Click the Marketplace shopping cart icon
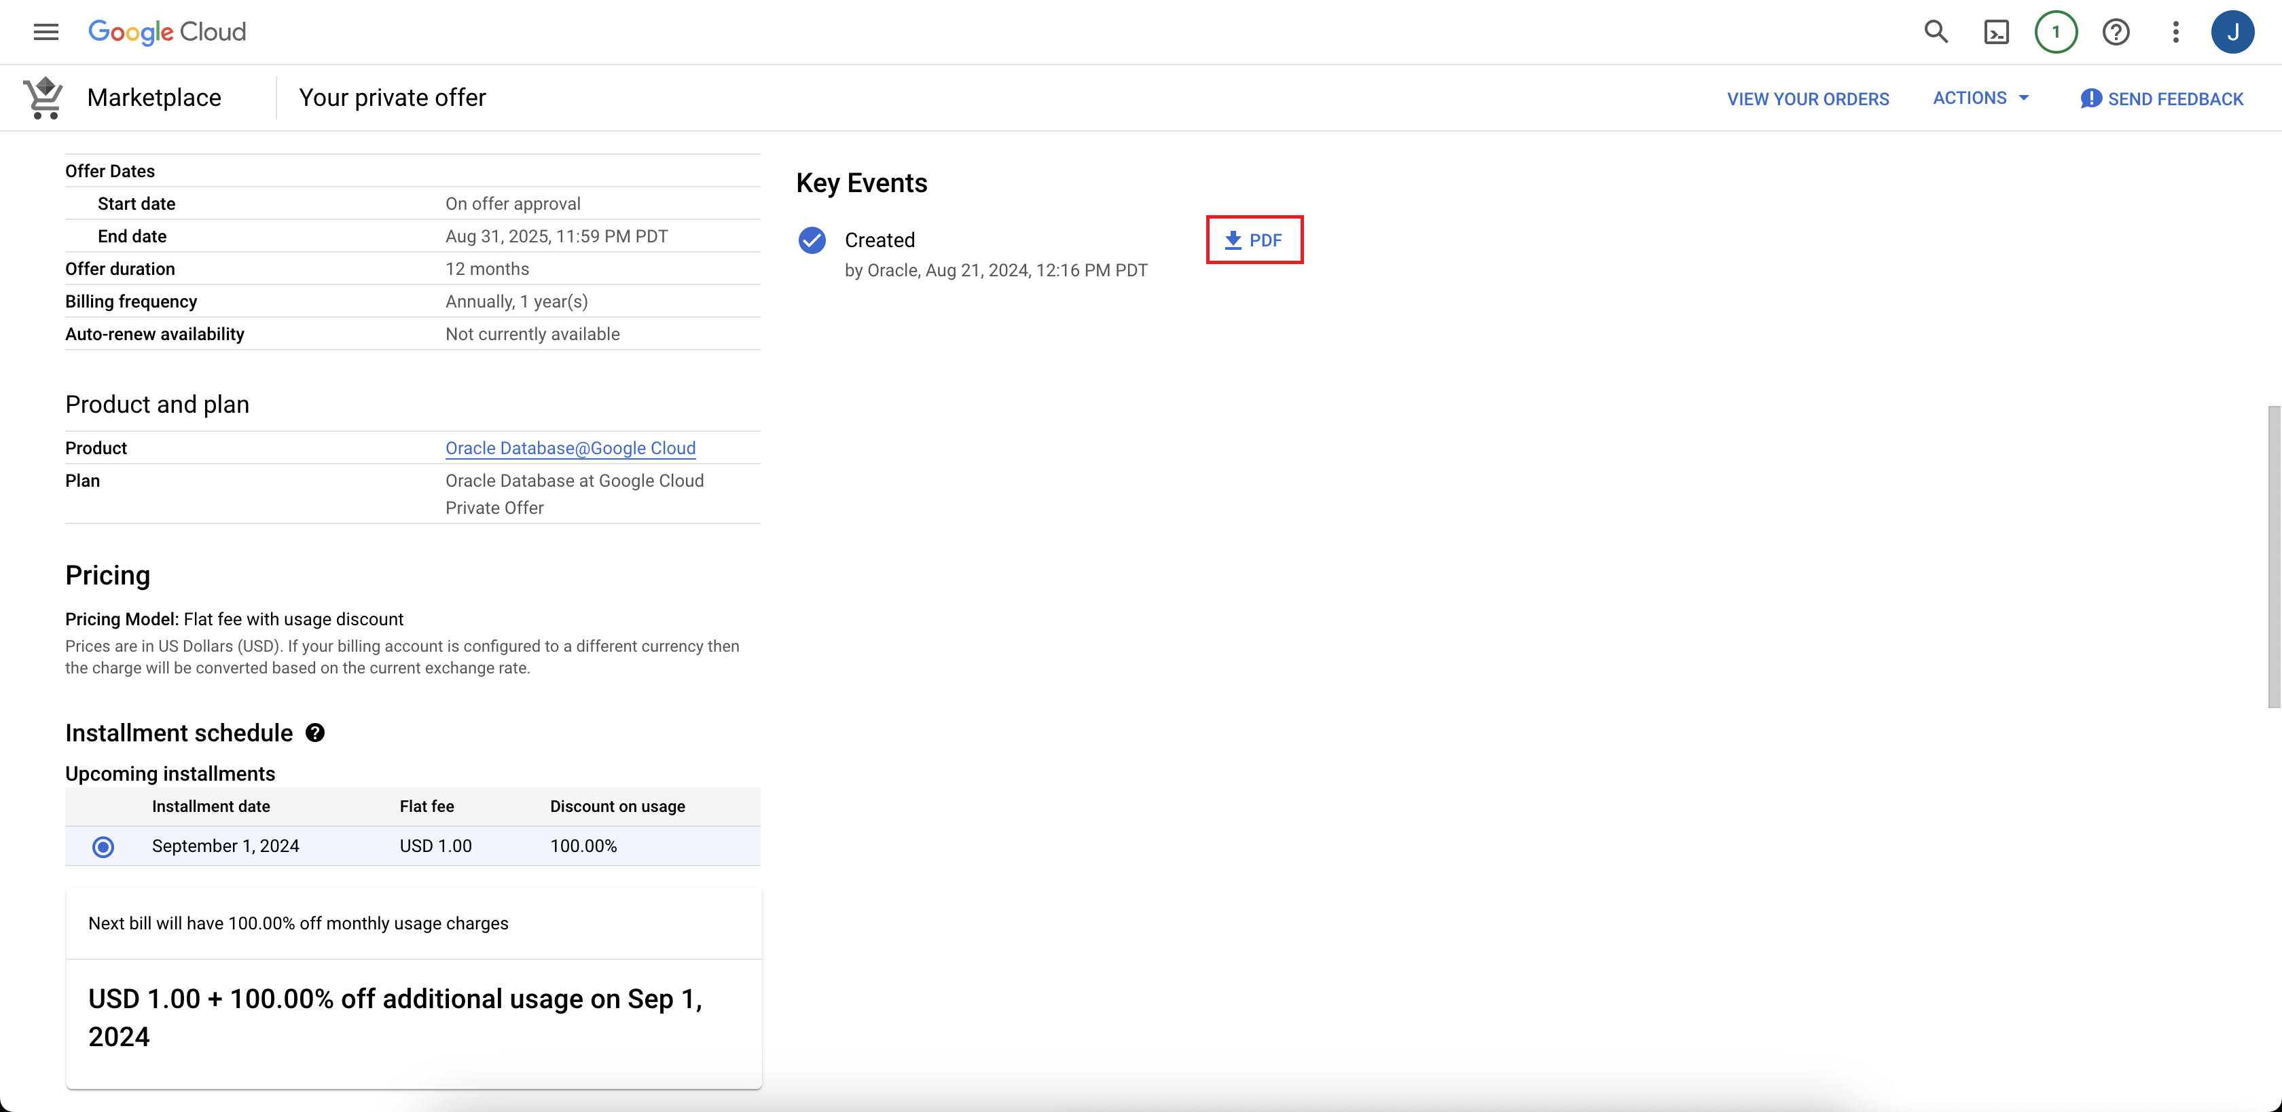 (43, 97)
